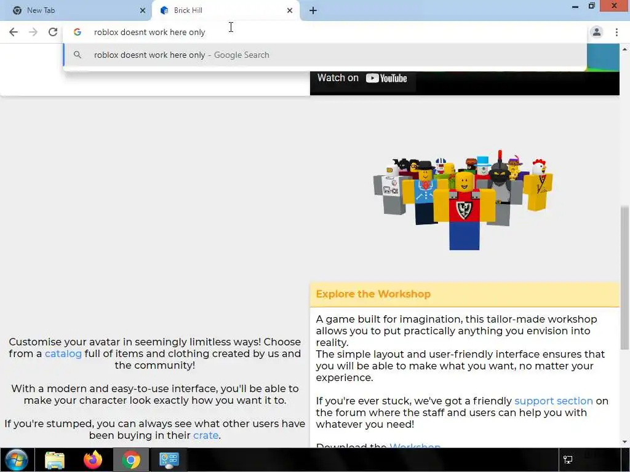Open the support section link
630x472 pixels.
tap(553, 401)
